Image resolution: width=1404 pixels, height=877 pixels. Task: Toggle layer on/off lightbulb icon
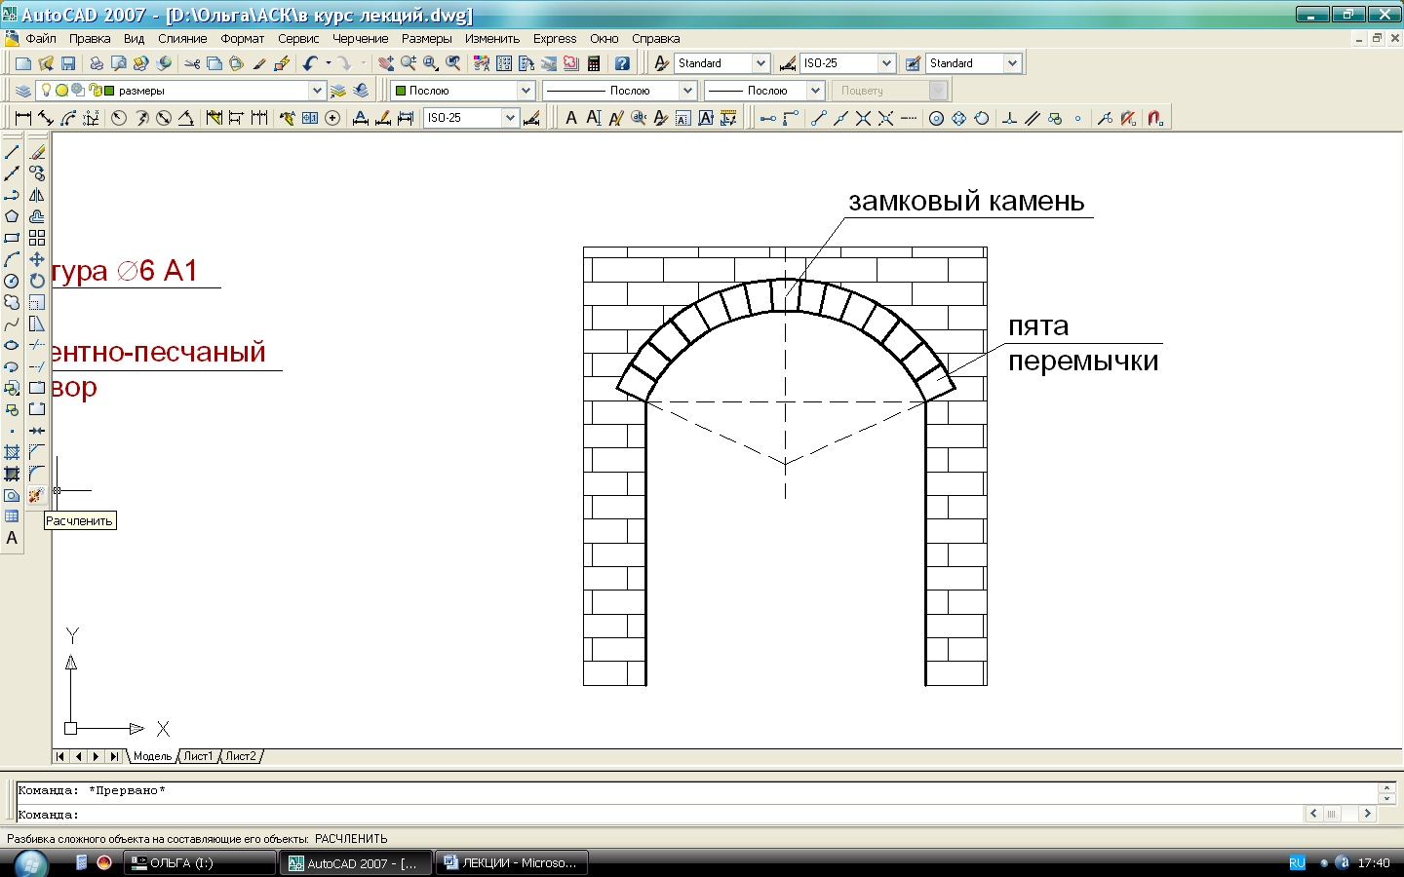pos(45,91)
